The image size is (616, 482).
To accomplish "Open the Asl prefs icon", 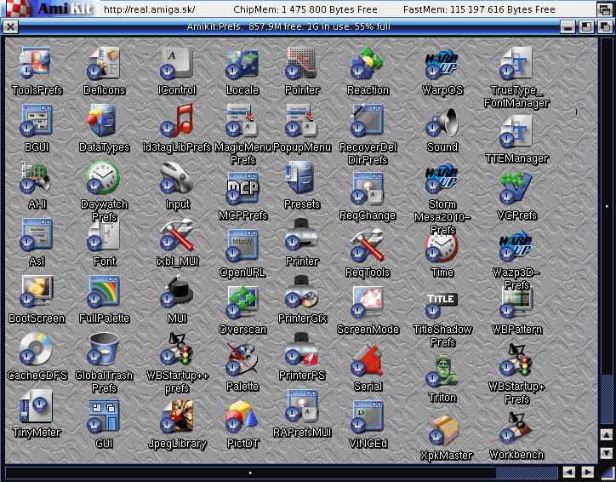I will click(36, 234).
